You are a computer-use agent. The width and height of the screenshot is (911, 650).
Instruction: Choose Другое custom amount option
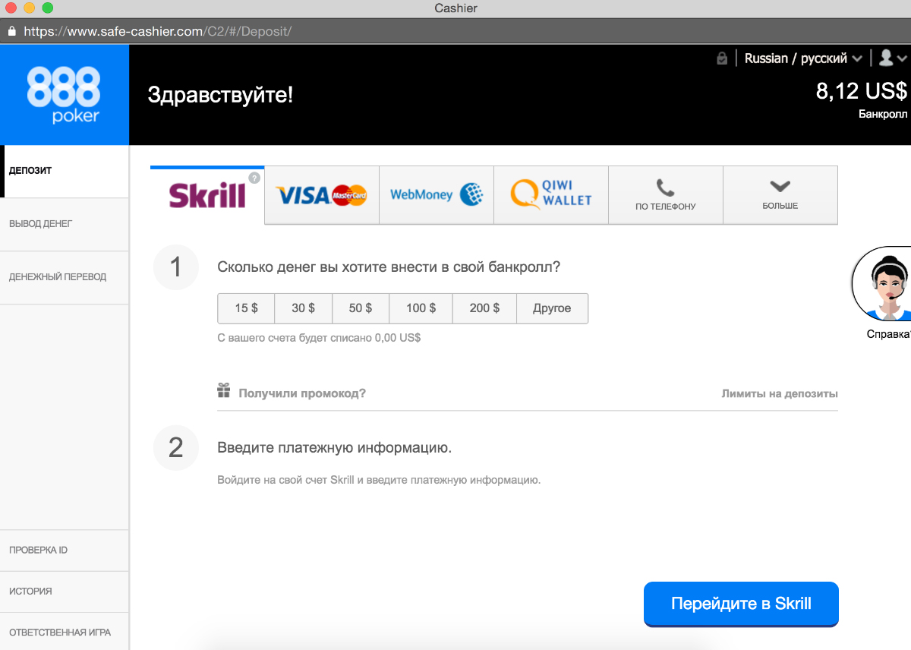point(552,308)
